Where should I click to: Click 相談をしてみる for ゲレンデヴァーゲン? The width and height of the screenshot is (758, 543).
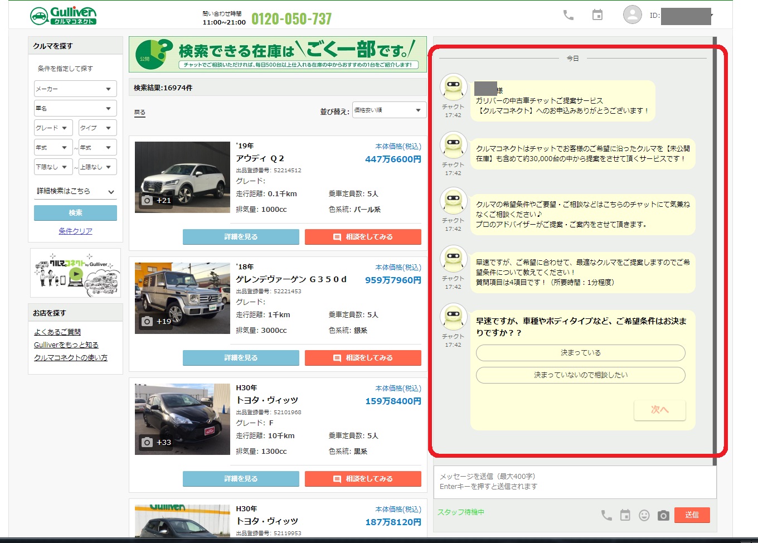[x=363, y=358]
